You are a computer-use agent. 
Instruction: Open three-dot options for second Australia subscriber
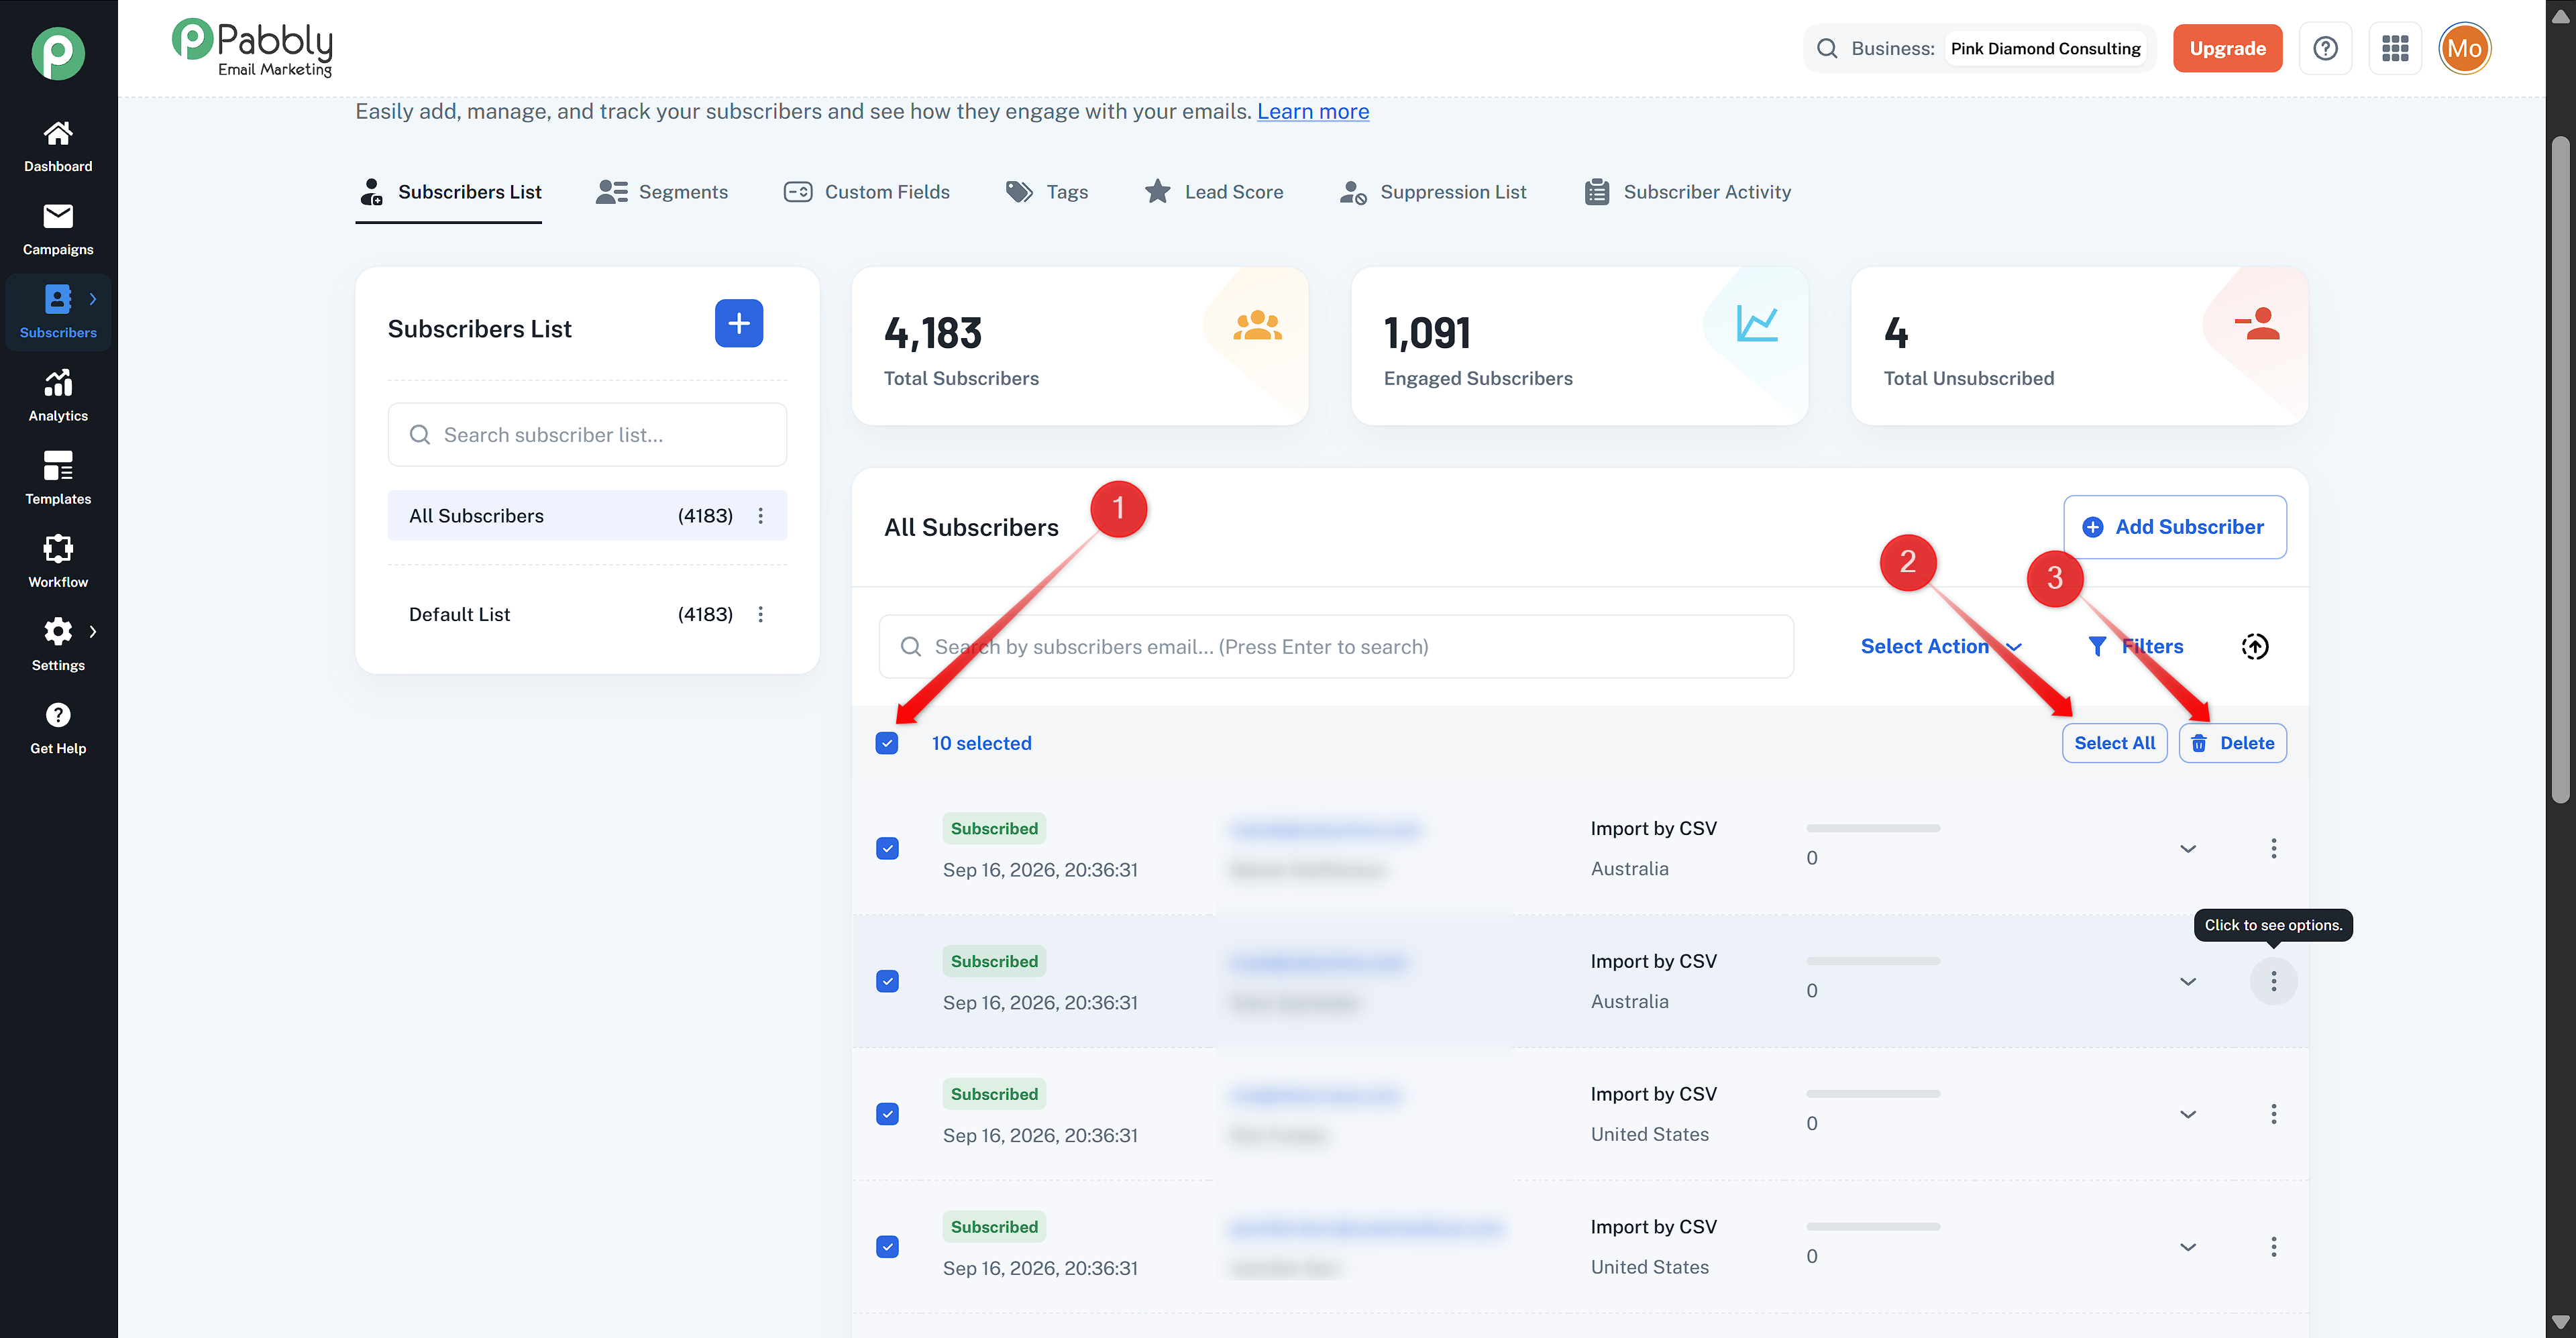pyautogui.click(x=2274, y=981)
